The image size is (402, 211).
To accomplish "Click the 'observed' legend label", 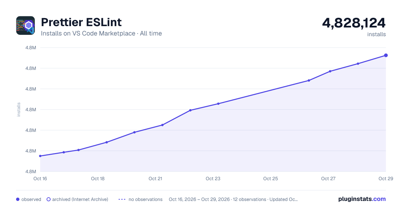I will tap(31, 199).
